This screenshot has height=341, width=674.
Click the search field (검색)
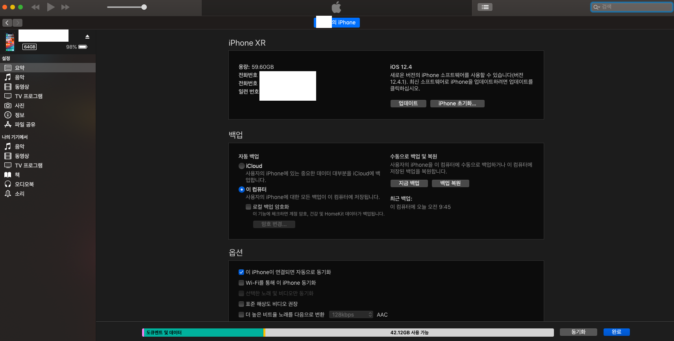[x=631, y=7]
